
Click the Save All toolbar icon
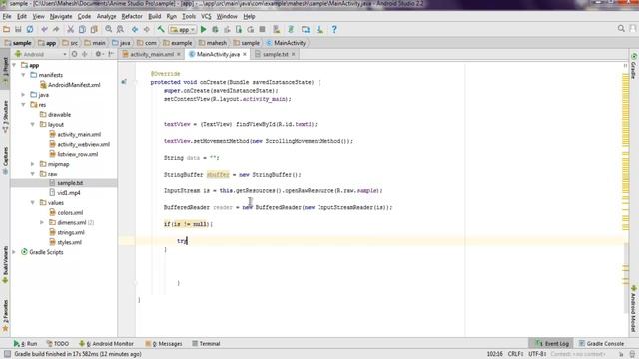click(x=18, y=29)
